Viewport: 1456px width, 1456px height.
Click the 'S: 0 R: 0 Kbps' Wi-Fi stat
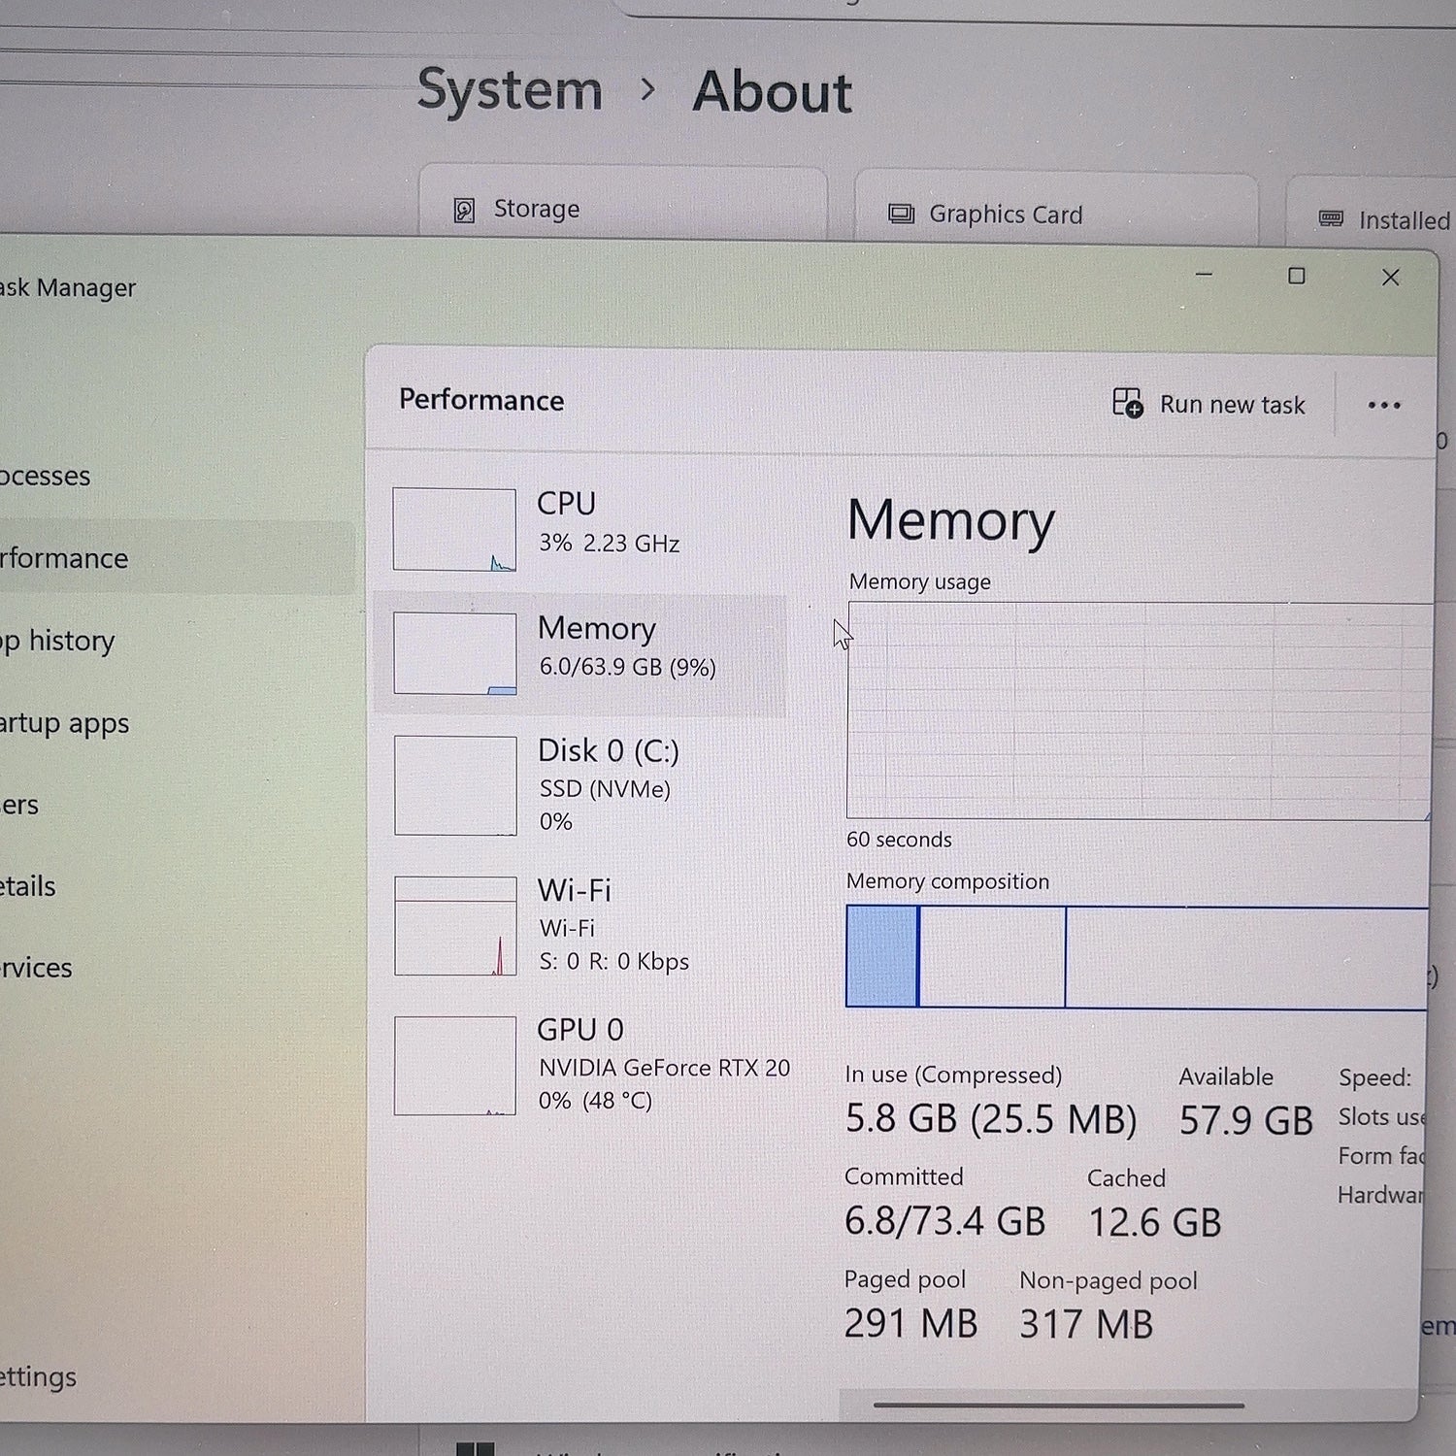613,962
